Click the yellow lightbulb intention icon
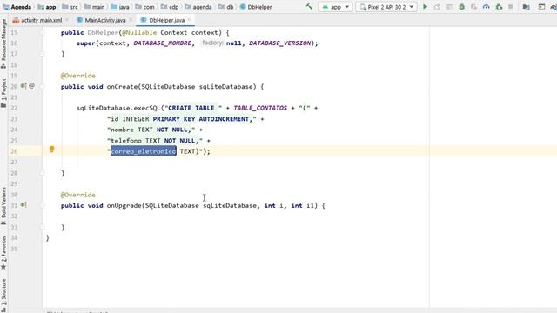The height and width of the screenshot is (313, 557). (x=52, y=150)
